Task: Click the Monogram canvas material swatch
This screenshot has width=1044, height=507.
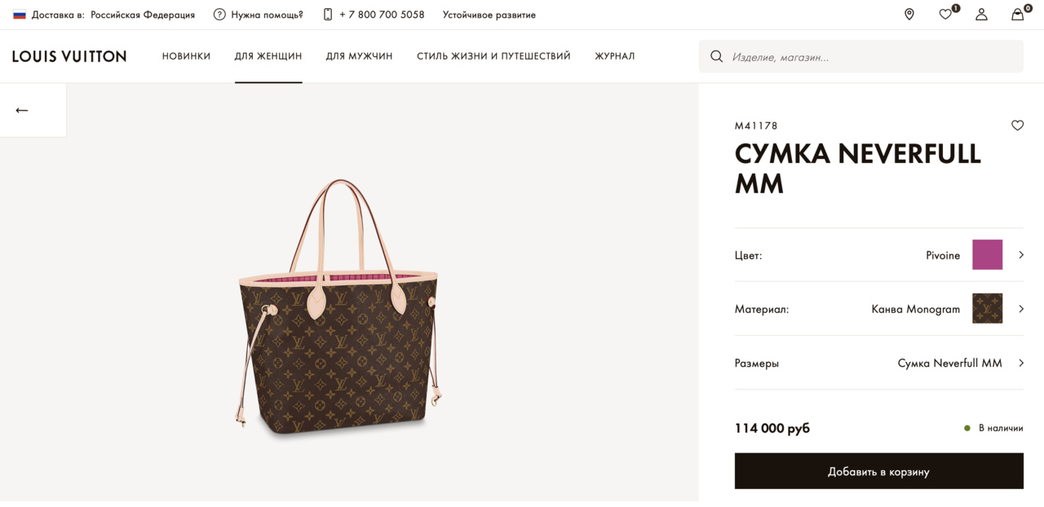Action: click(x=987, y=309)
